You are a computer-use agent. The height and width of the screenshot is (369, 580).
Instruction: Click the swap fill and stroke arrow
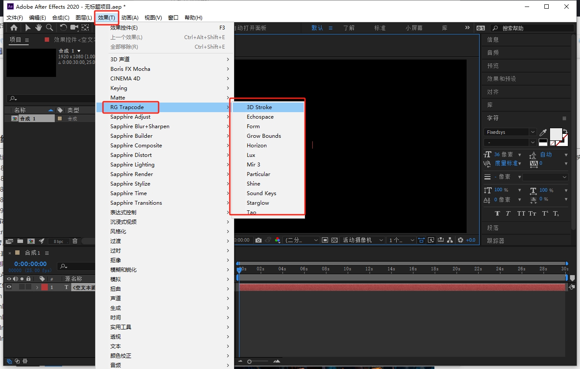click(x=565, y=131)
